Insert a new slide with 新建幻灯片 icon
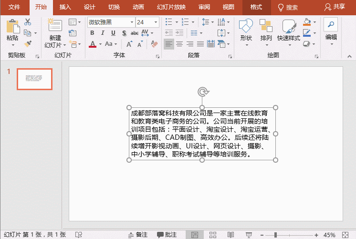Image resolution: width=356 pixels, height=239 pixels. coord(55,25)
